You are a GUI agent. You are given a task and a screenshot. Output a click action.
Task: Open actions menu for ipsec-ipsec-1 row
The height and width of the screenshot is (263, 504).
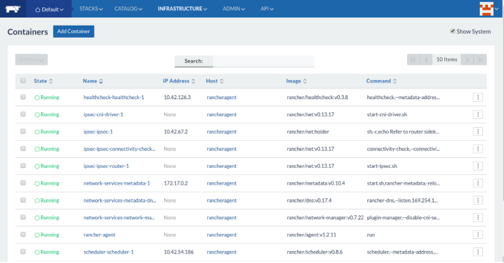click(x=478, y=132)
